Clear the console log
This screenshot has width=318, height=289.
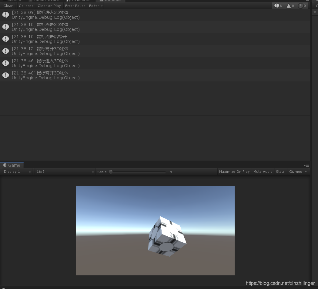(x=8, y=6)
